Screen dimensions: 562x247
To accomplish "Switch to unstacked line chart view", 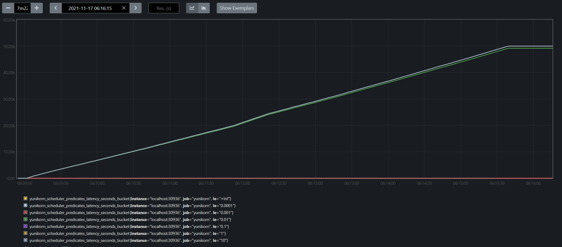I will pos(192,8).
